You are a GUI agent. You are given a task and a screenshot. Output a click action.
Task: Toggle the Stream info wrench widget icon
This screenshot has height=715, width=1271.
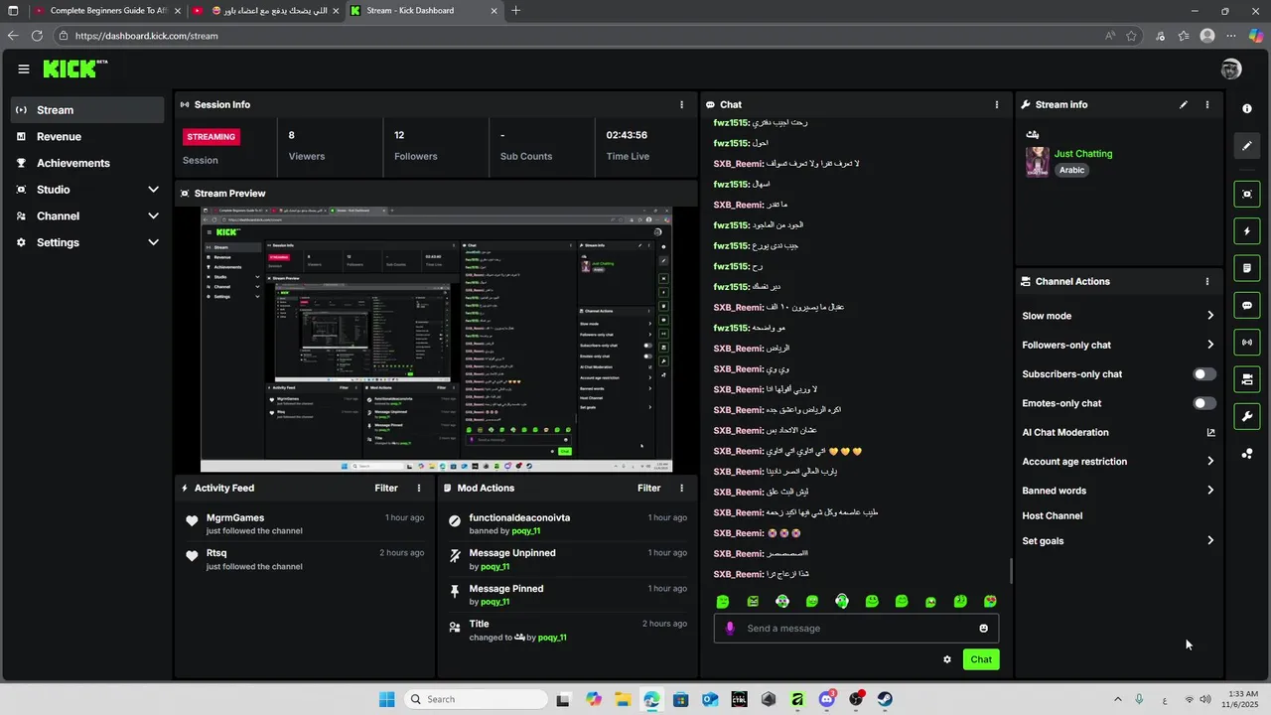1247,416
